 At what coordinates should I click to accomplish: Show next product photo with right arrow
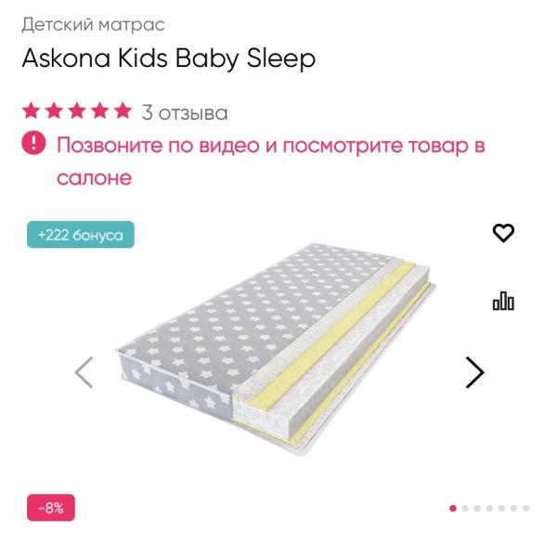click(x=475, y=372)
